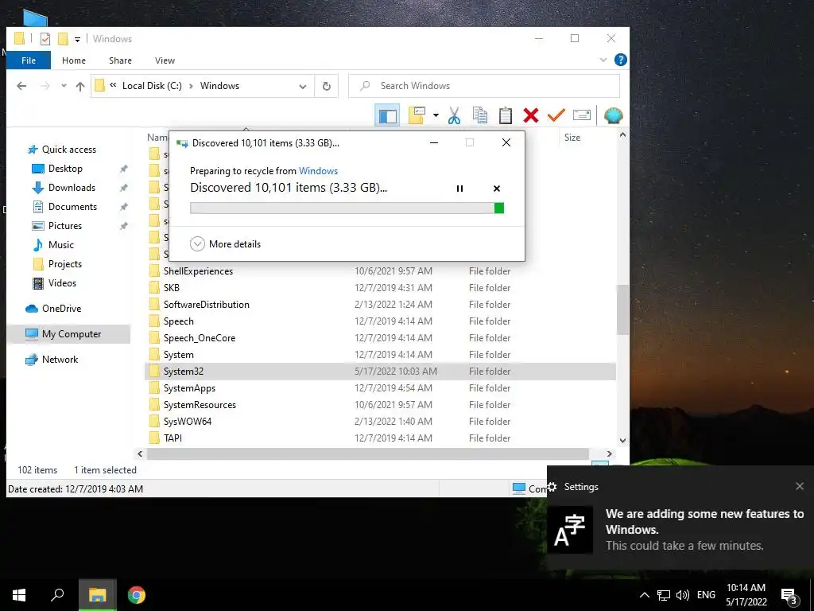
Task: Click the red X Delete icon
Action: (x=530, y=115)
